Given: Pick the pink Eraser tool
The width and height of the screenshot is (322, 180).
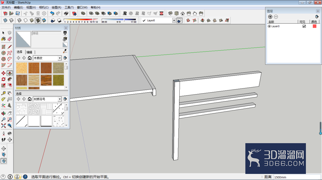Looking at the screenshot, I should [10, 39].
